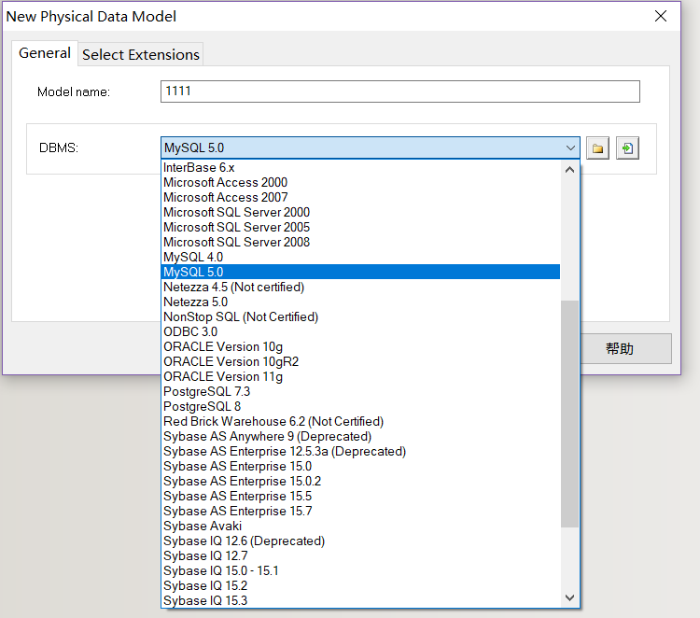Close the New Physical Data Model dialog

click(x=661, y=16)
